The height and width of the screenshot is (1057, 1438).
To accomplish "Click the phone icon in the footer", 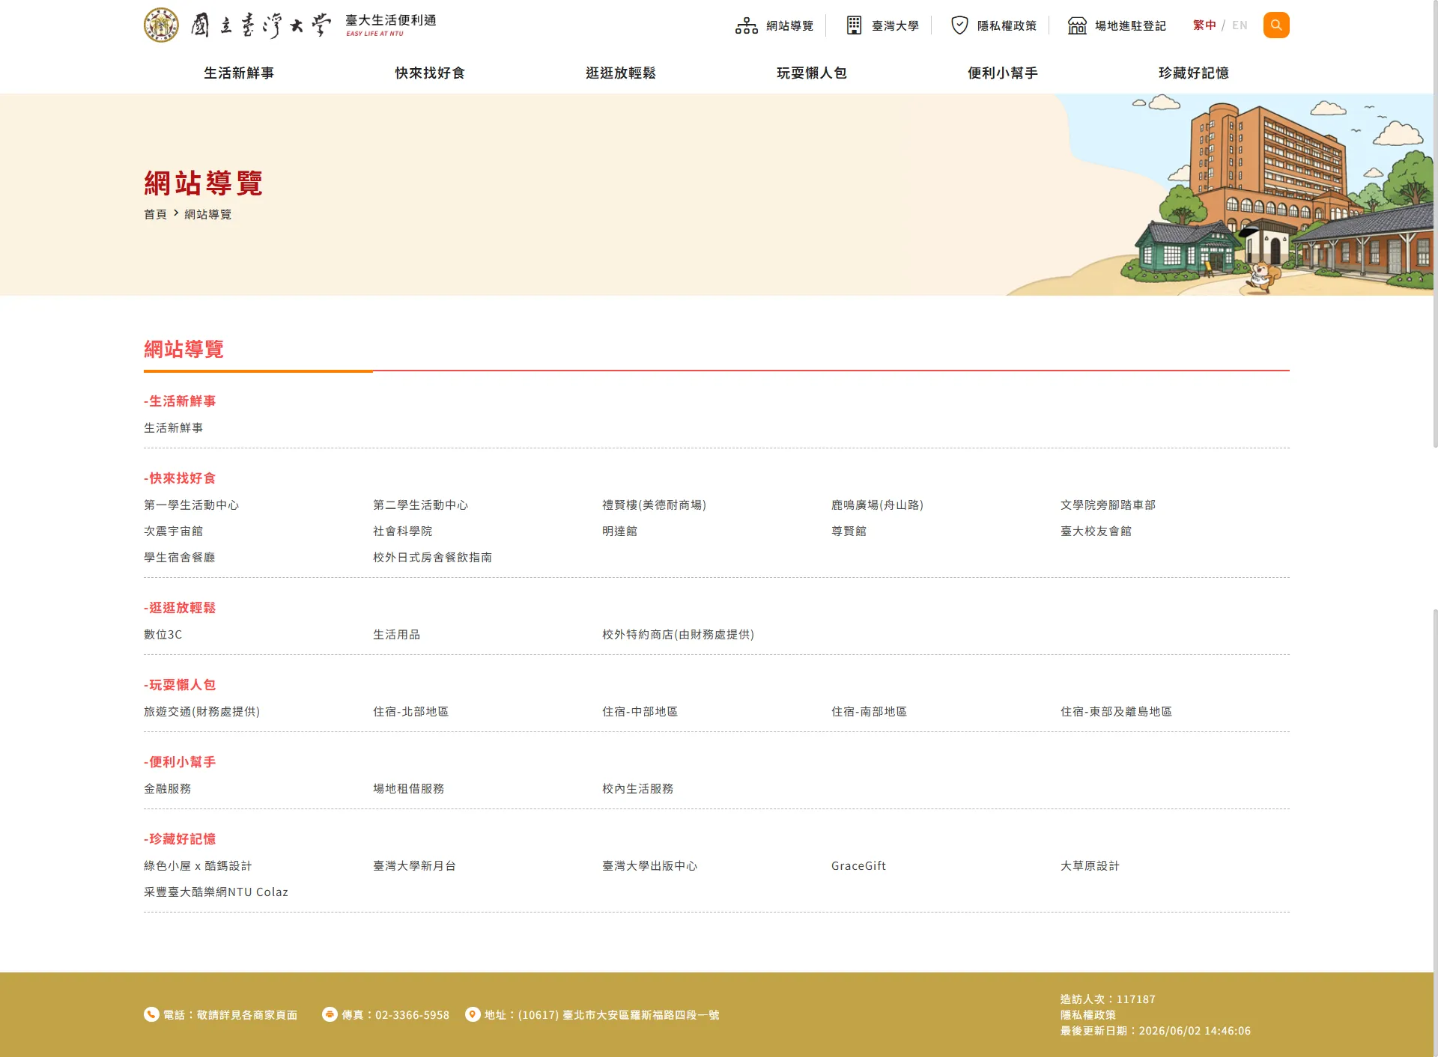I will pyautogui.click(x=151, y=1014).
